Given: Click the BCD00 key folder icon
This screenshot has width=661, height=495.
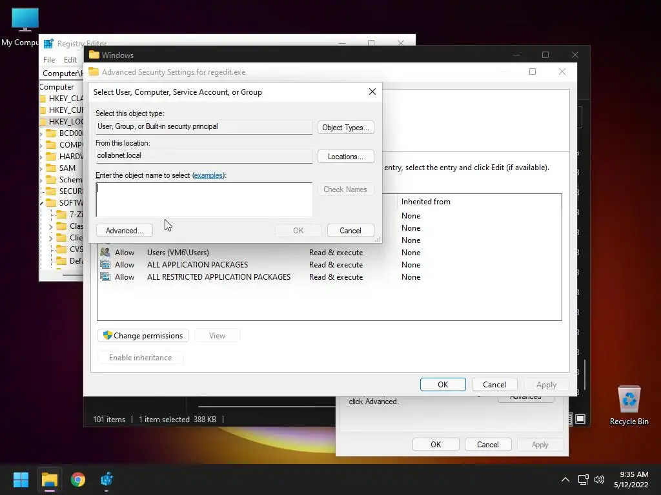Looking at the screenshot, I should click(x=51, y=133).
